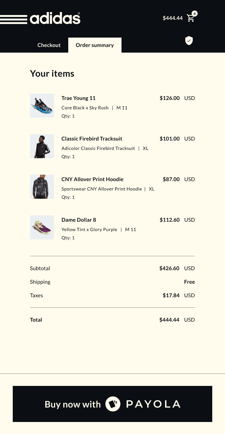The width and height of the screenshot is (225, 434).
Task: Switch to the Checkout tab
Action: [49, 45]
